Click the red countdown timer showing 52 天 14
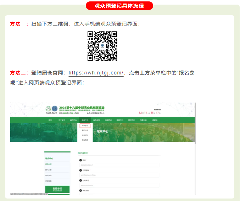The height and width of the screenshot is (201, 240). point(150,113)
